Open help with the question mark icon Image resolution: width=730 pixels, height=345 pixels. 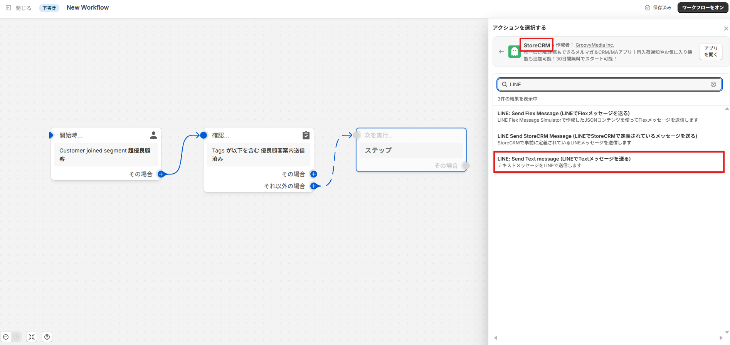point(47,337)
